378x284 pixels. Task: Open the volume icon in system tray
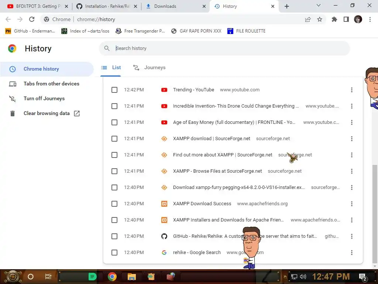(x=303, y=277)
